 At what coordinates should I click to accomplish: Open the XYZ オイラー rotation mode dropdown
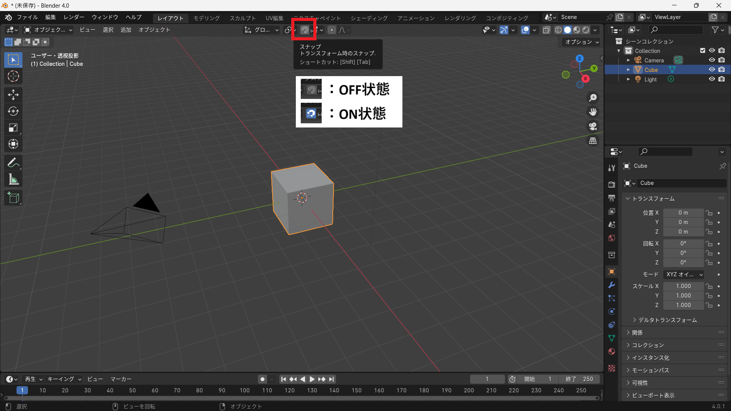click(684, 274)
